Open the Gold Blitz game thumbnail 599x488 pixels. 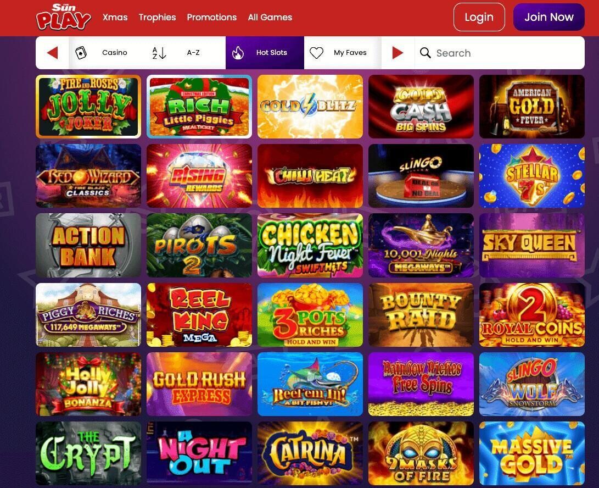pyautogui.click(x=310, y=106)
